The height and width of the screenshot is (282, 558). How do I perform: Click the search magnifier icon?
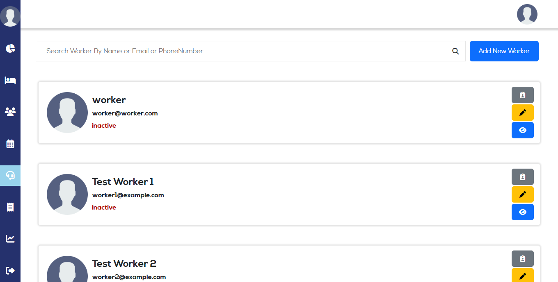pyautogui.click(x=455, y=51)
